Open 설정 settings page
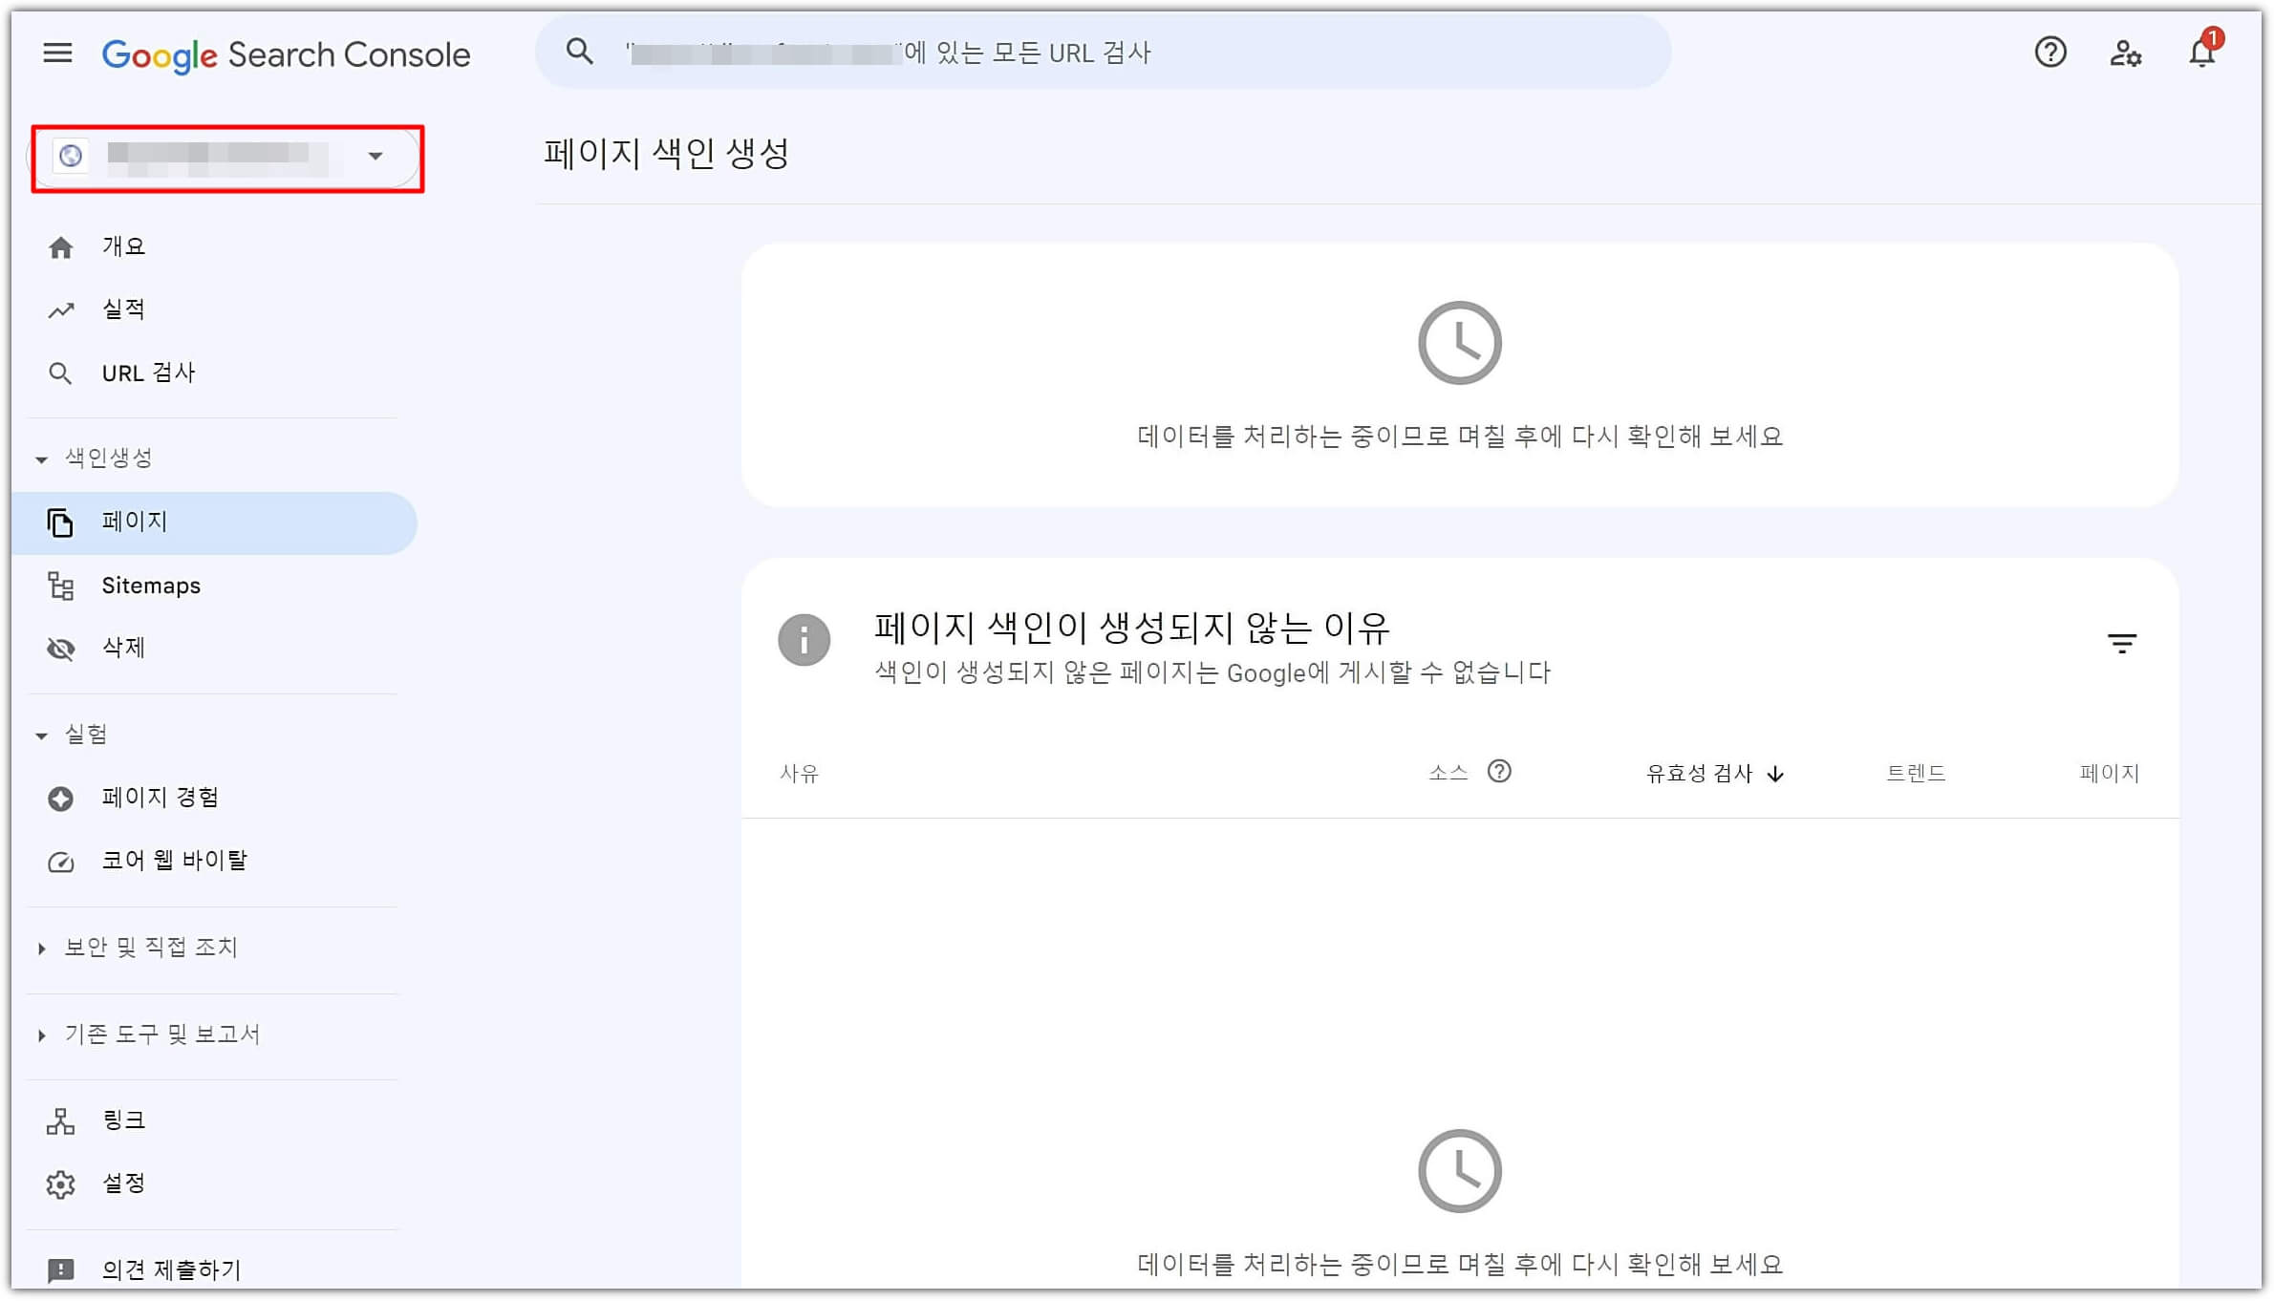The width and height of the screenshot is (2274, 1301). (123, 1184)
